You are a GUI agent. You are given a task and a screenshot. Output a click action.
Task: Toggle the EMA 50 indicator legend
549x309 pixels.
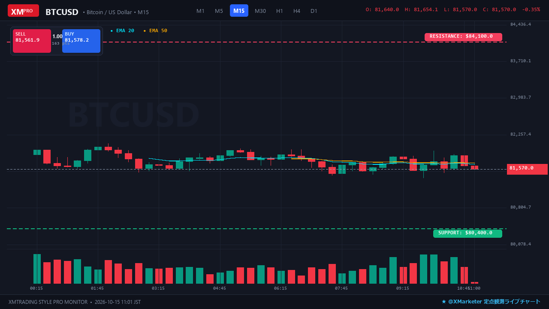tap(156, 31)
